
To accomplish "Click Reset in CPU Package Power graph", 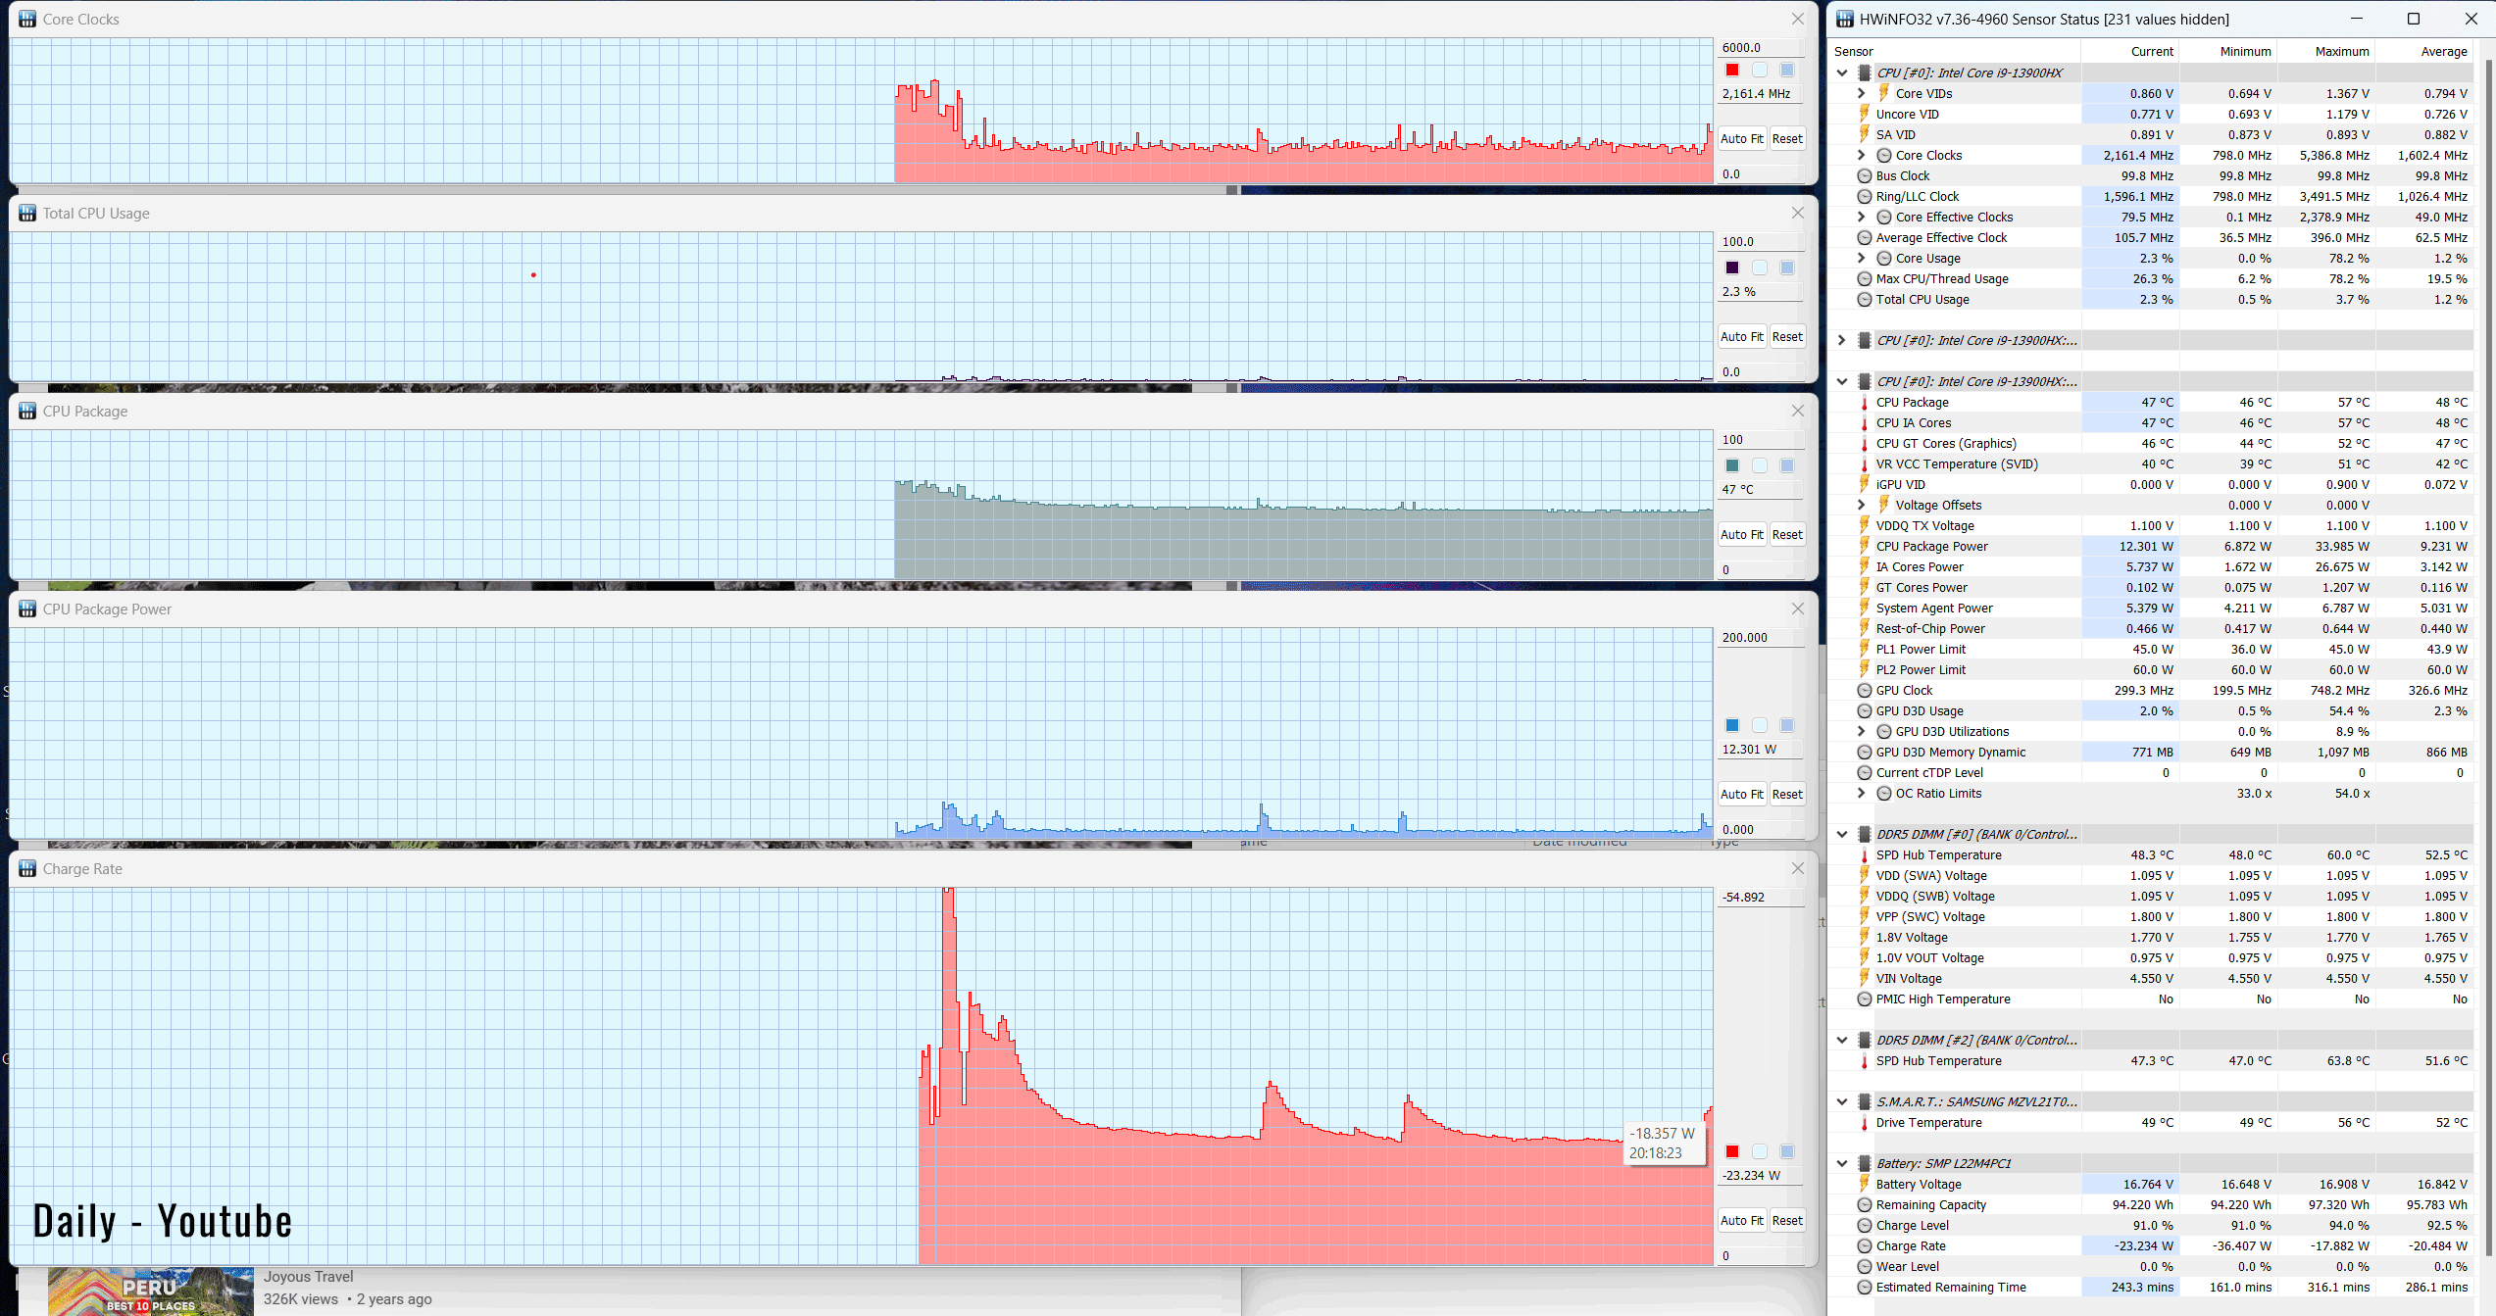I will [x=1787, y=794].
